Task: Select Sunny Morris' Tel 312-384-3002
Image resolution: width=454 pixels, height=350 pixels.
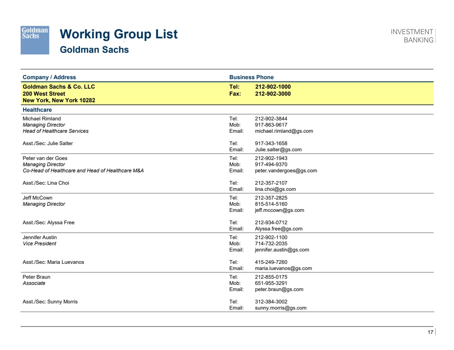Action: point(271,302)
